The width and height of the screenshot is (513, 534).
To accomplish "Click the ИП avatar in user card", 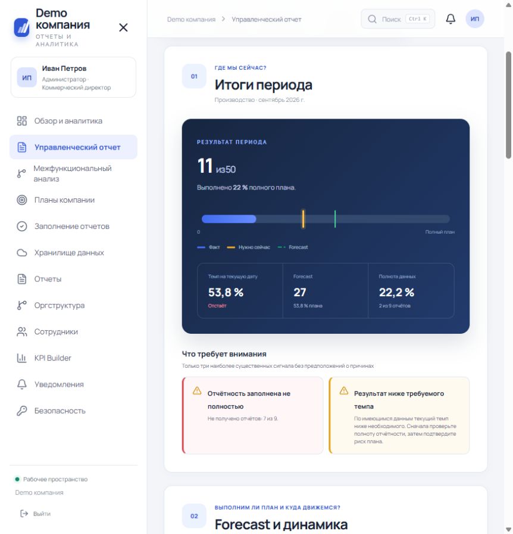I will click(27, 77).
